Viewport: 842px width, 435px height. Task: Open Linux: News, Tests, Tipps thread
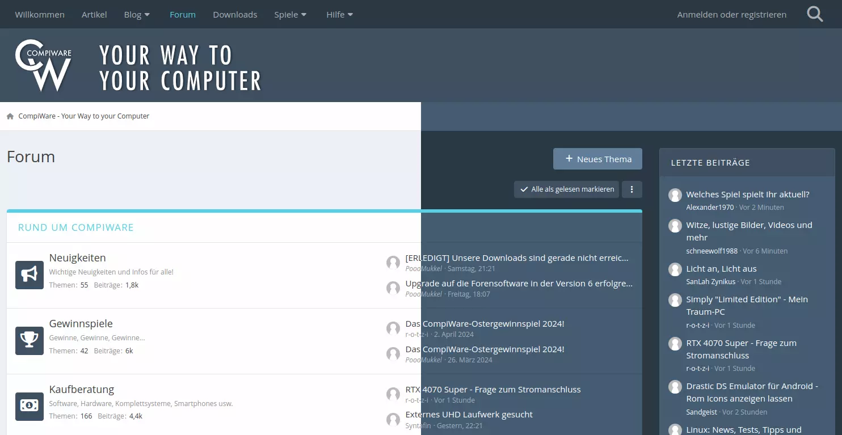[744, 430]
